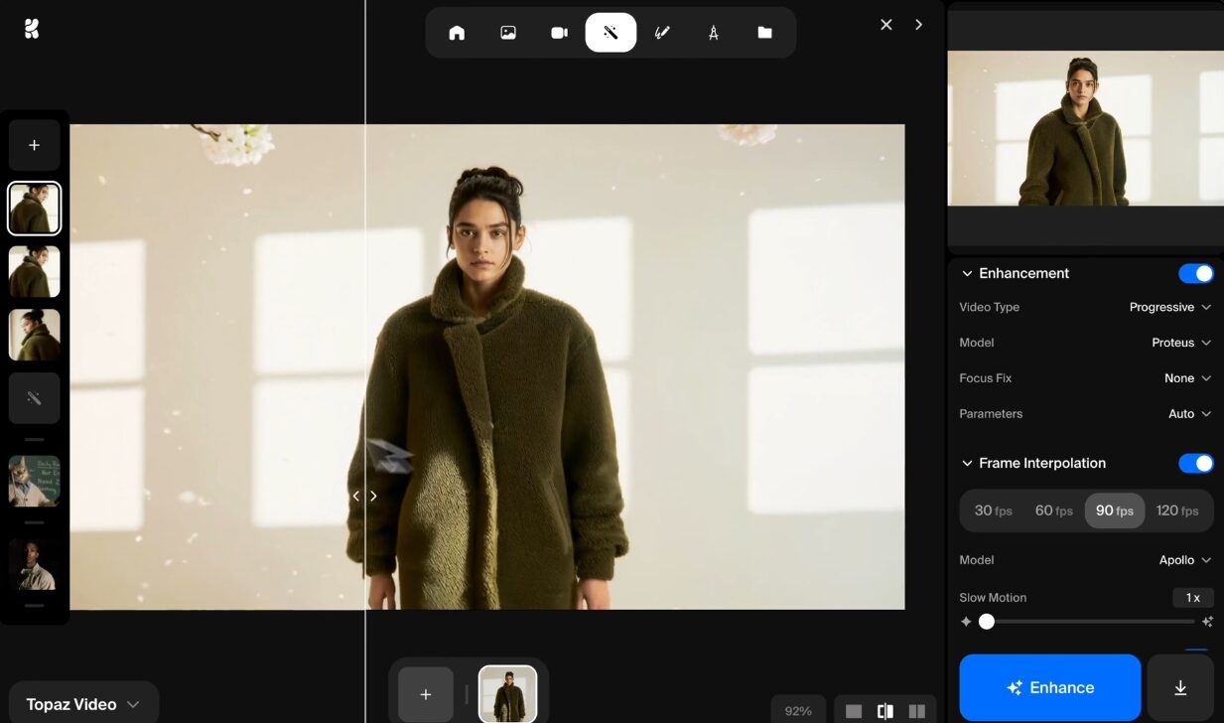Select the 120 fps option

point(1176,510)
